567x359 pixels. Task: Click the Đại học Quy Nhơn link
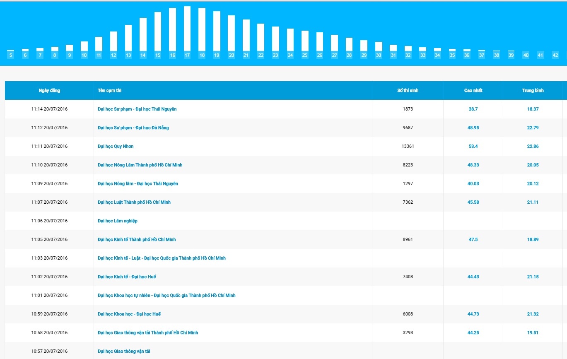point(116,147)
